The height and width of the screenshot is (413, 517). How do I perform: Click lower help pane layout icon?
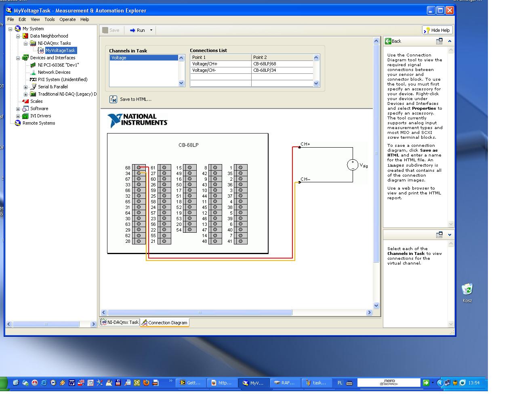439,235
